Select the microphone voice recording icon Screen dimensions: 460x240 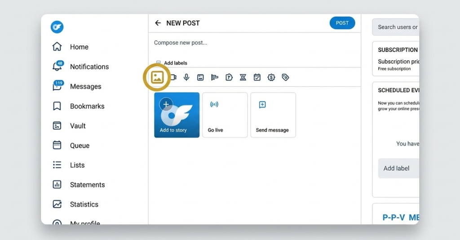click(186, 77)
